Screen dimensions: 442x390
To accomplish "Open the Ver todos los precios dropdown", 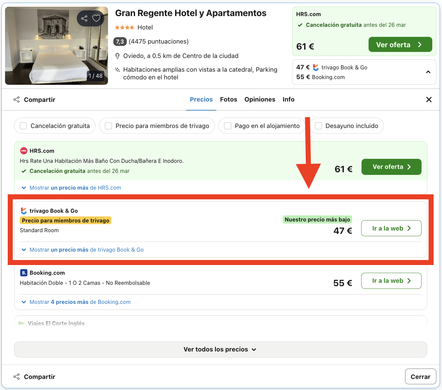I will click(x=220, y=349).
